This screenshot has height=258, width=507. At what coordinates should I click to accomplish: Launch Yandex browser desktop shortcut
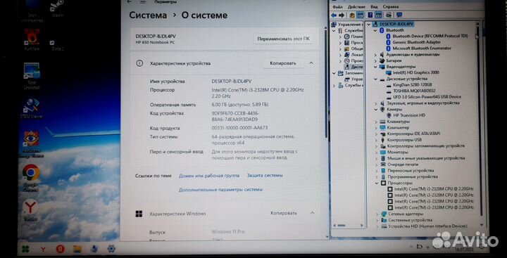30,210
